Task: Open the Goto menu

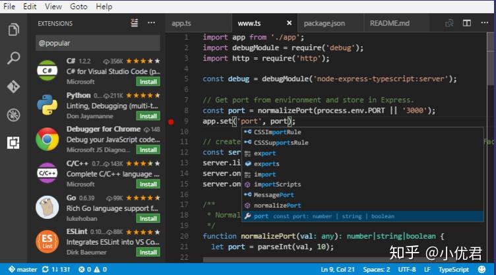Action: click(x=78, y=7)
